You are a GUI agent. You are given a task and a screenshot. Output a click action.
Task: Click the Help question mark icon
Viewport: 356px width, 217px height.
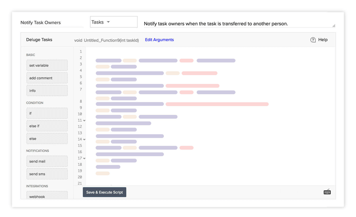click(313, 40)
